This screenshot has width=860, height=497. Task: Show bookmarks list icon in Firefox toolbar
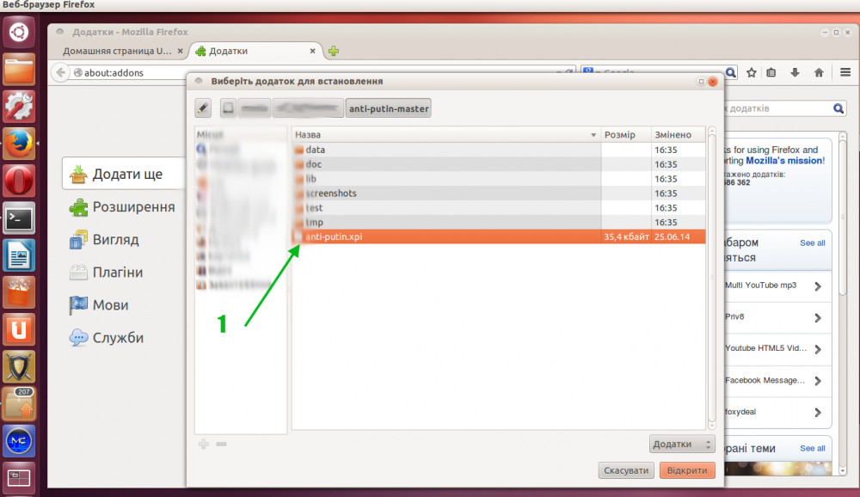[771, 72]
